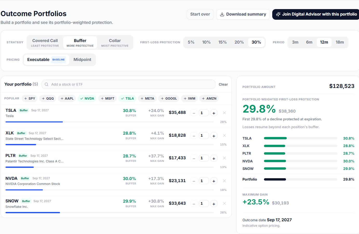Choose 3m period
359x234 pixels.
295,42
